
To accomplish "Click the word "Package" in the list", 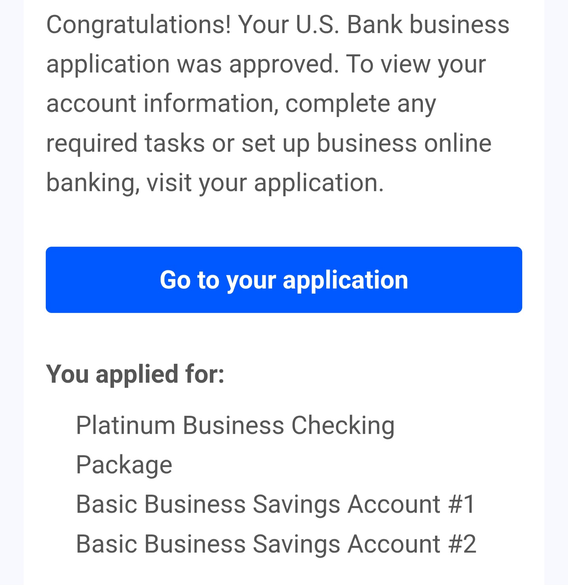I will pyautogui.click(x=124, y=465).
